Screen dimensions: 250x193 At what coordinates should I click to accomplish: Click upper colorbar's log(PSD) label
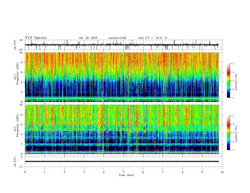click(236, 82)
